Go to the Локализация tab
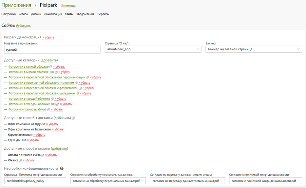This screenshot has width=306, height=188. click(53, 14)
